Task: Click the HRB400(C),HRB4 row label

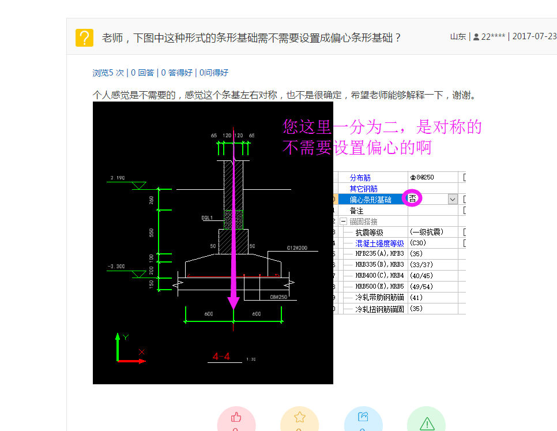Action: [x=379, y=276]
